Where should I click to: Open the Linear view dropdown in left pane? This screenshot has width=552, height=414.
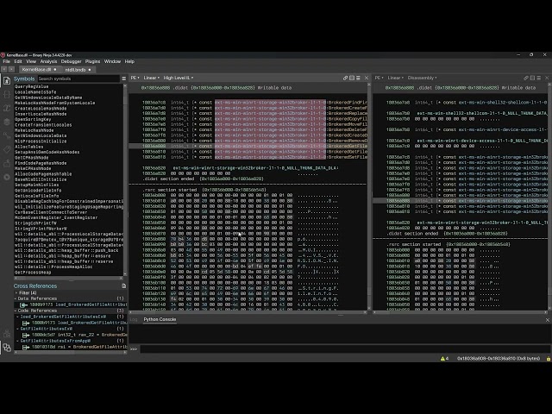coord(152,78)
